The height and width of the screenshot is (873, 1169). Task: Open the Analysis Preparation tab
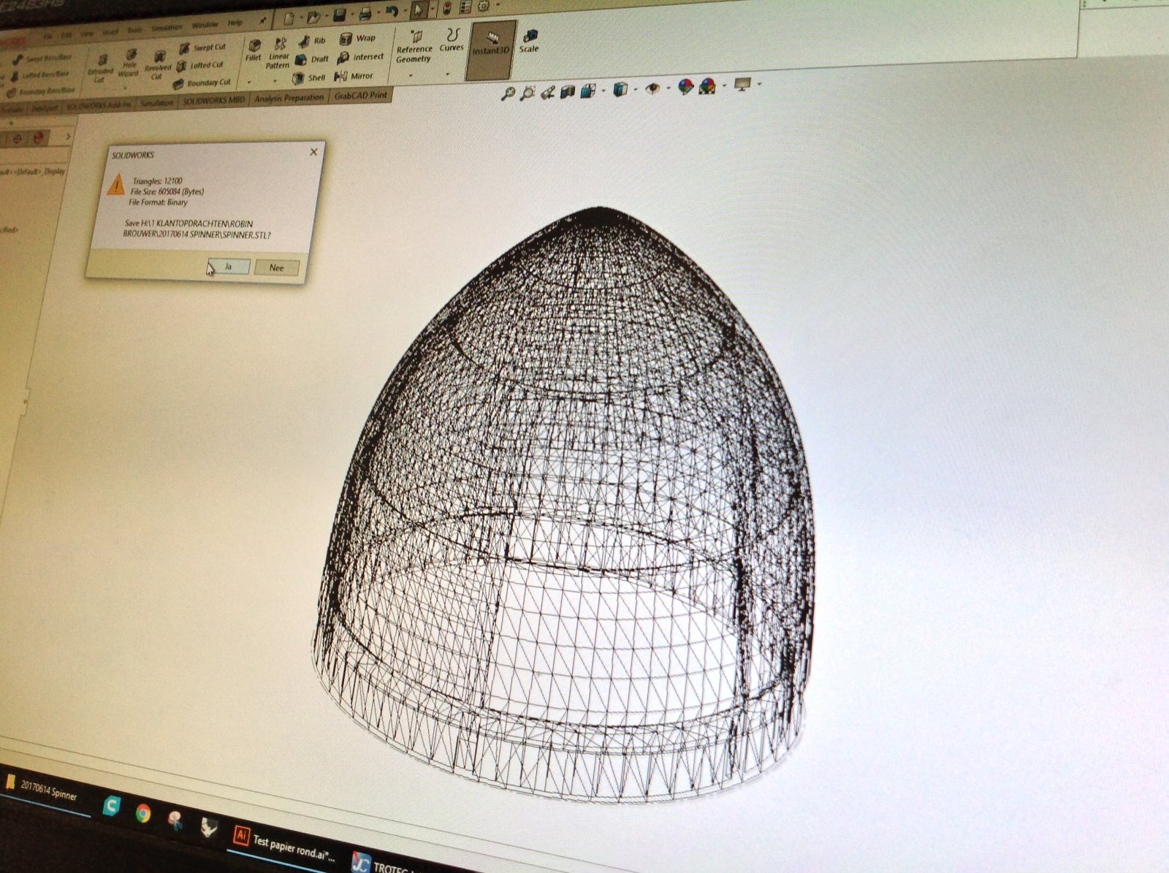pyautogui.click(x=289, y=98)
